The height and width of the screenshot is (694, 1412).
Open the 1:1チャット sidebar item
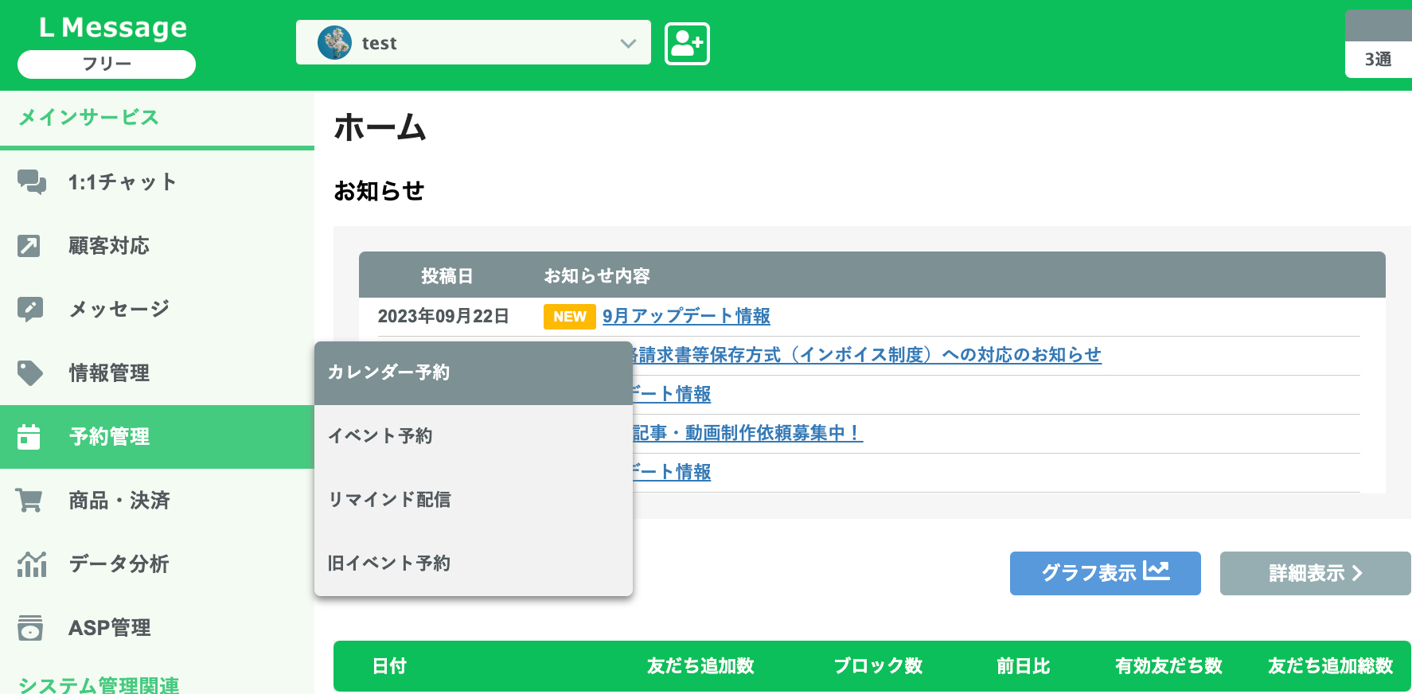click(x=157, y=182)
